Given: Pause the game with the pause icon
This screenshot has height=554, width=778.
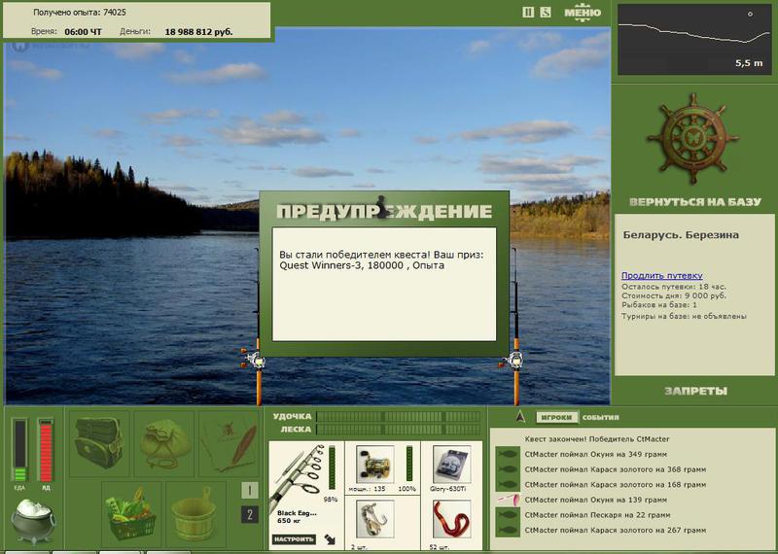Looking at the screenshot, I should [x=528, y=12].
